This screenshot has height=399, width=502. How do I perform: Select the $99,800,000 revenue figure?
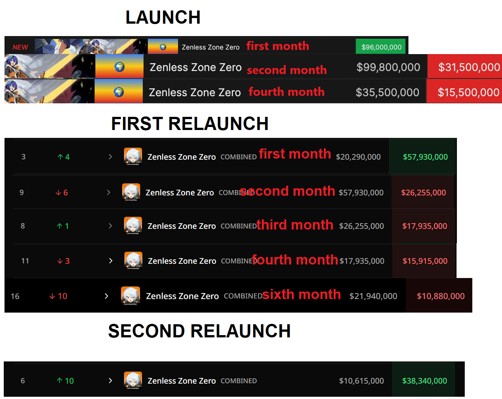pos(388,67)
